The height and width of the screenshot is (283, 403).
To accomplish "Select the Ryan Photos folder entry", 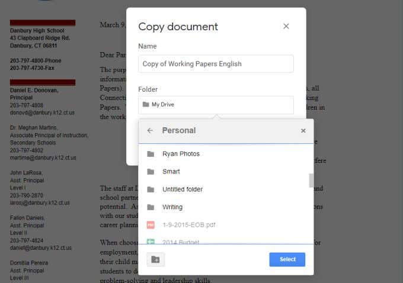I will [x=223, y=154].
